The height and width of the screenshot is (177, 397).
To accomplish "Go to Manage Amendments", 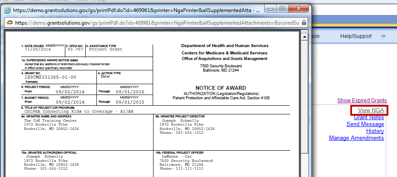I will point(356,138).
